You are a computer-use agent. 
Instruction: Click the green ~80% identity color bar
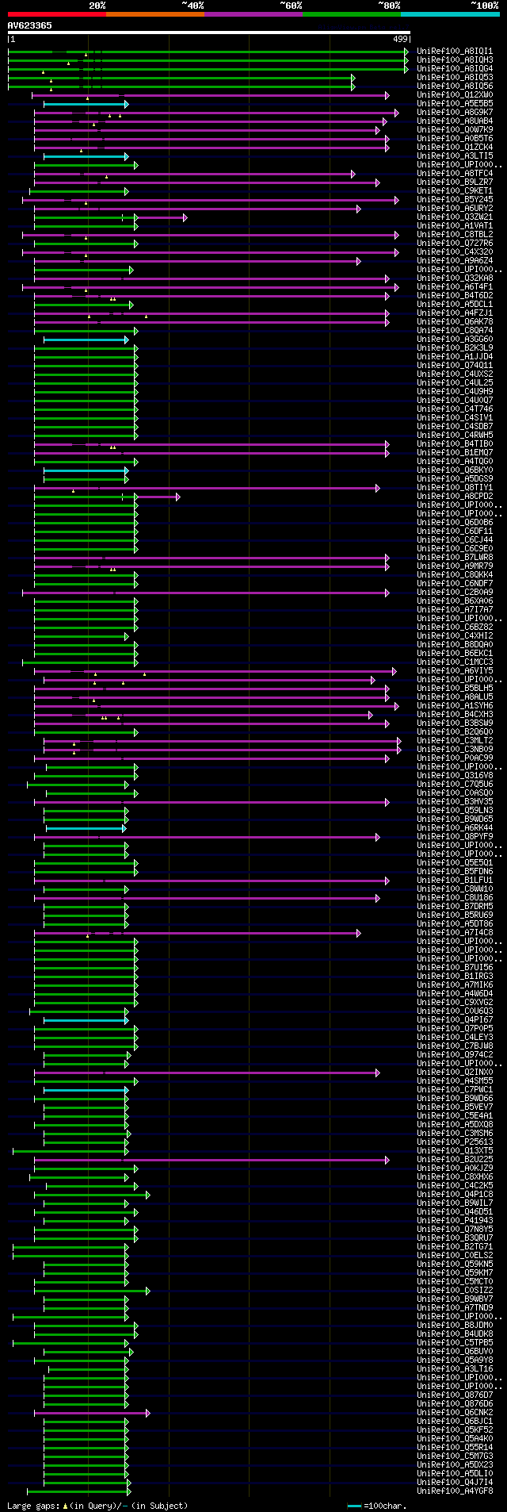(351, 14)
